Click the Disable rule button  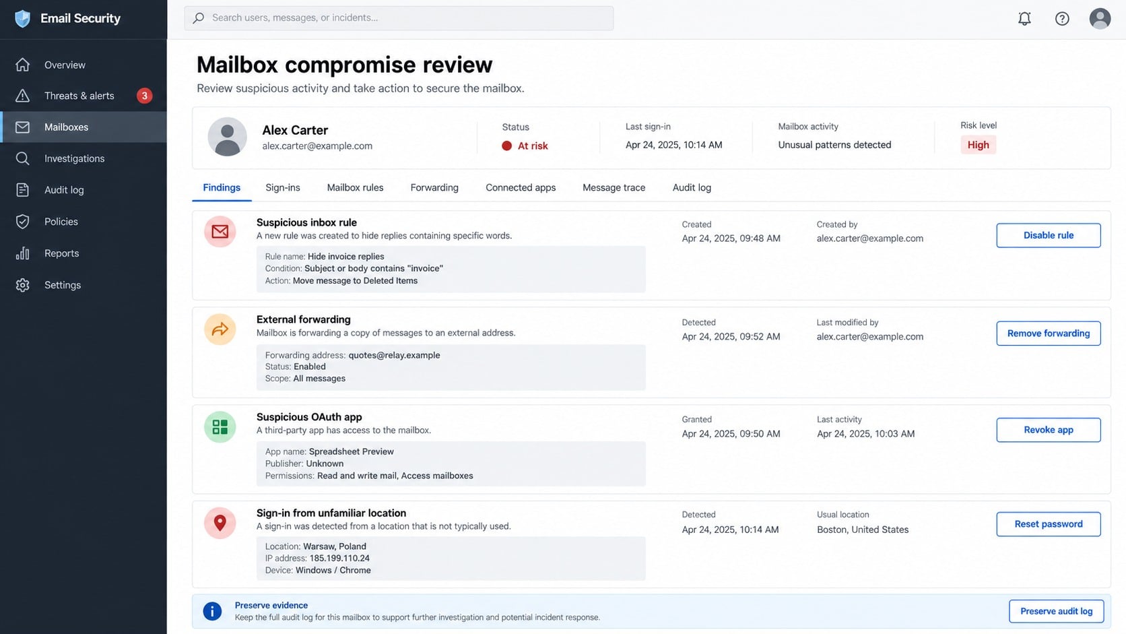coord(1049,235)
